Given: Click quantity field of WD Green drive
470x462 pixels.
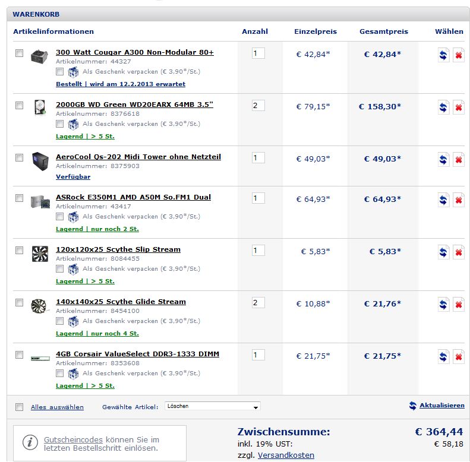Looking at the screenshot, I should pyautogui.click(x=258, y=106).
